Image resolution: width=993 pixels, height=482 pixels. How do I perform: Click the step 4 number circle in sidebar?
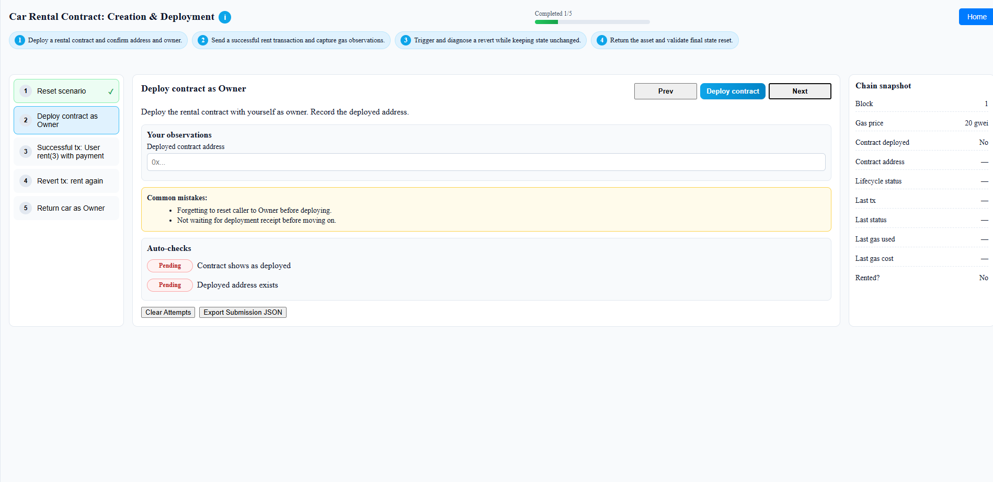[x=26, y=181]
